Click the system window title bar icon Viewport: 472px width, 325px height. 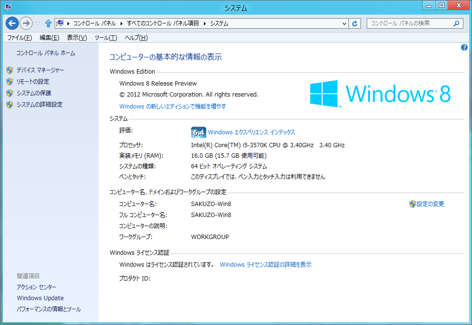(x=8, y=7)
